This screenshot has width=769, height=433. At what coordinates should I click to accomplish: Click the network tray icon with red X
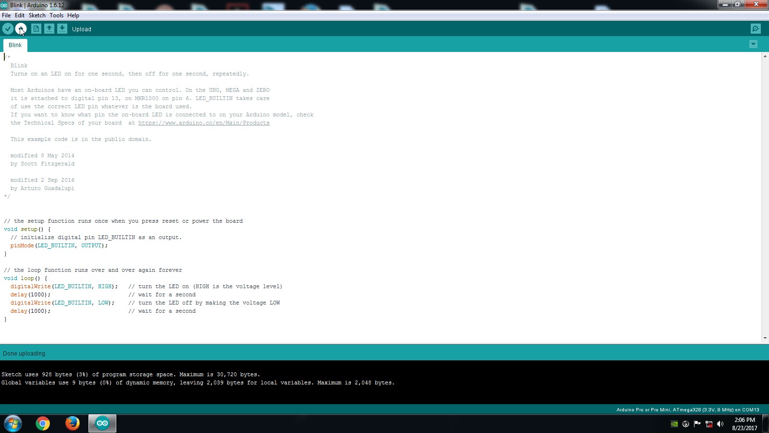coord(709,424)
